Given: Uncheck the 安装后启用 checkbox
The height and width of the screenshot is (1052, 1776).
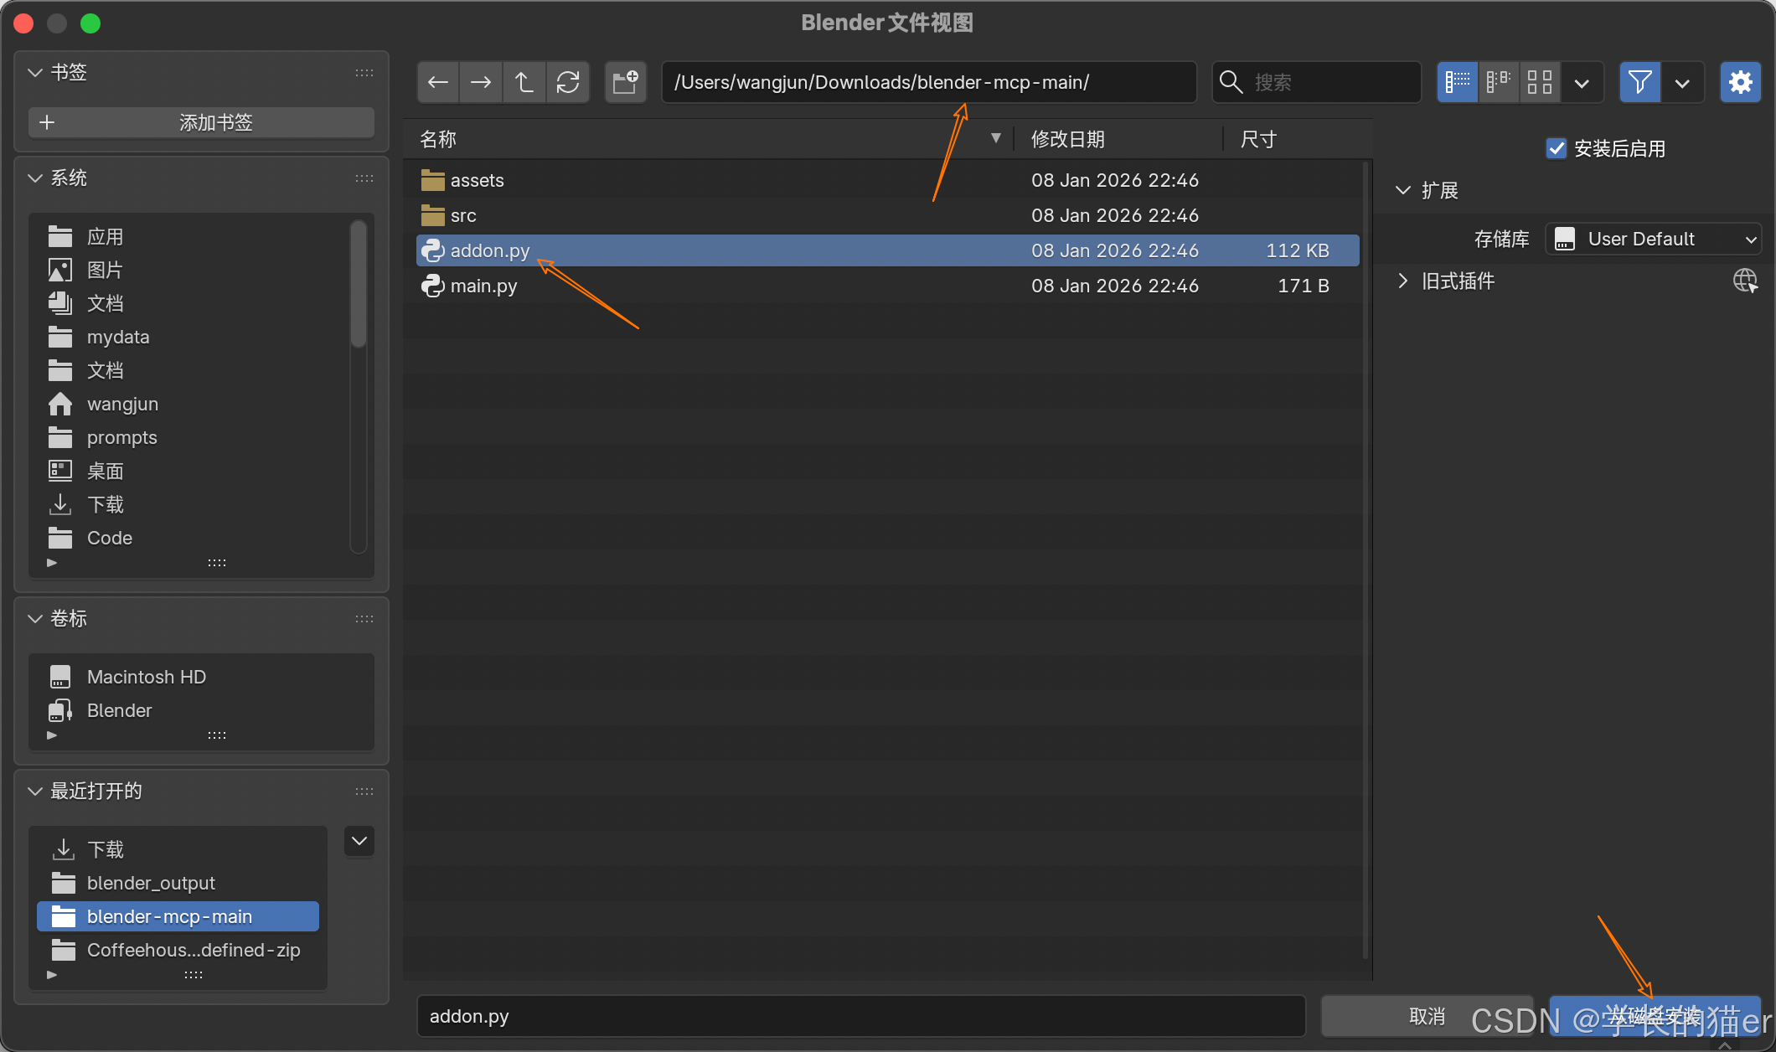Looking at the screenshot, I should pos(1556,148).
